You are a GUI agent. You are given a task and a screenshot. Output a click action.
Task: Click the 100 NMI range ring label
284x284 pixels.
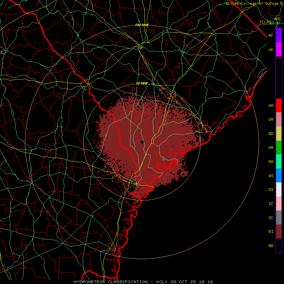142,25
